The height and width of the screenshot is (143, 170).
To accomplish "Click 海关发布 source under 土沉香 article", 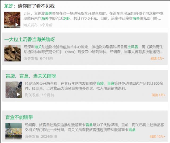I will (31, 59).
